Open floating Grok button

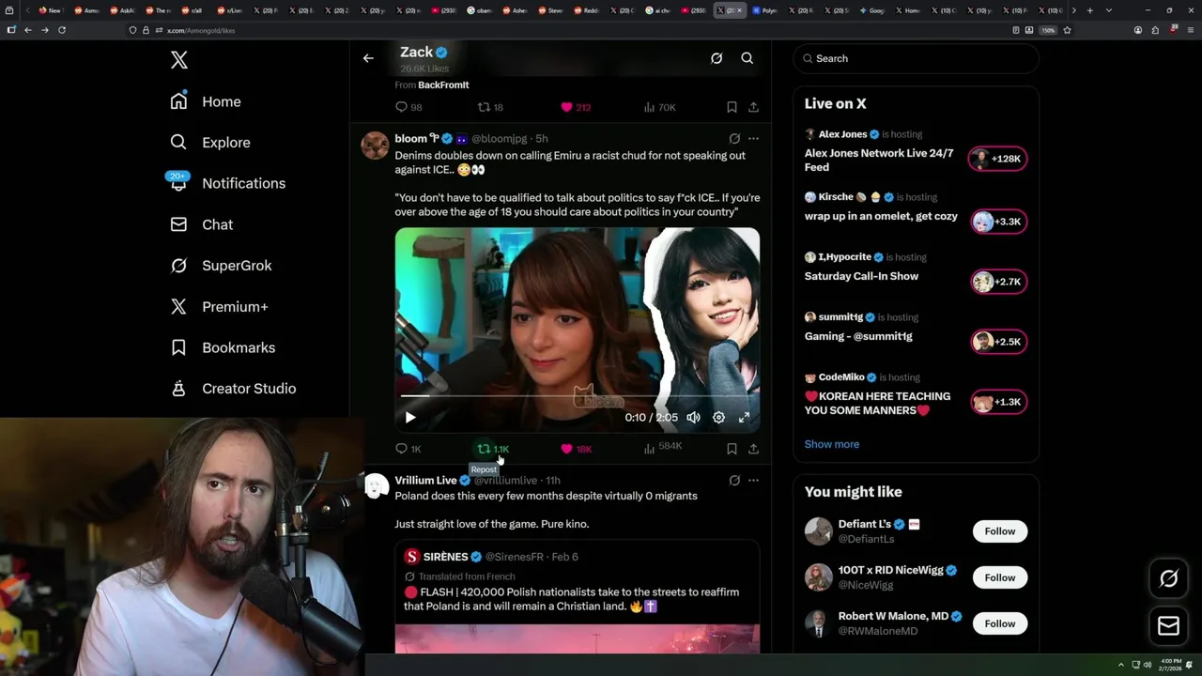click(x=1169, y=579)
